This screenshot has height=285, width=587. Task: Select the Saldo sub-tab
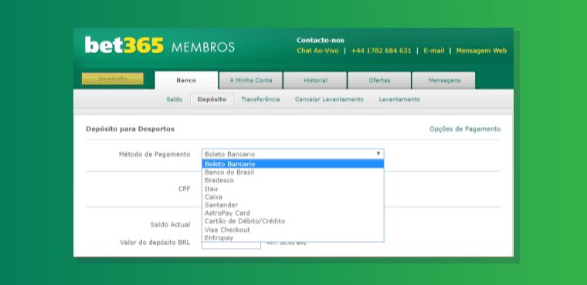coord(175,99)
